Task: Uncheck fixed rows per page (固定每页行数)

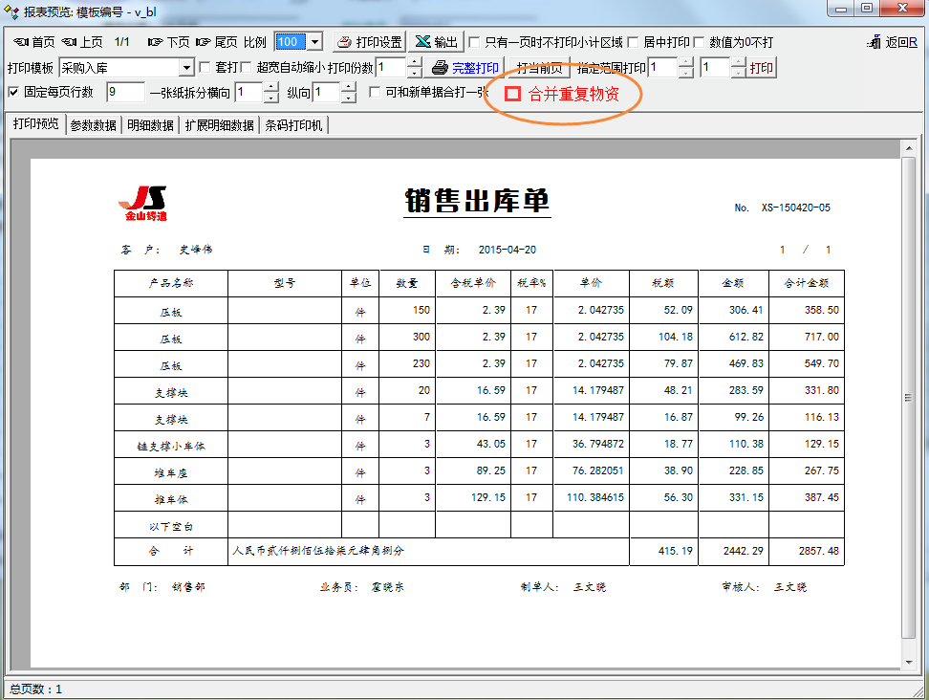Action: (x=13, y=93)
